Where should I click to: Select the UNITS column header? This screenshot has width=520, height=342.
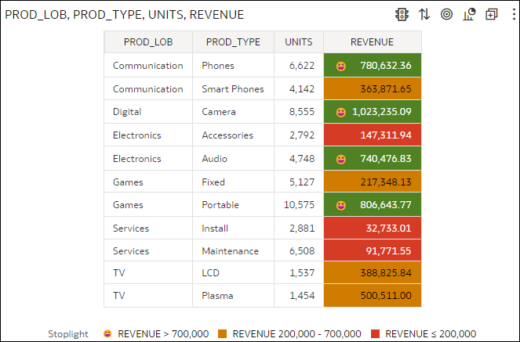click(x=299, y=42)
